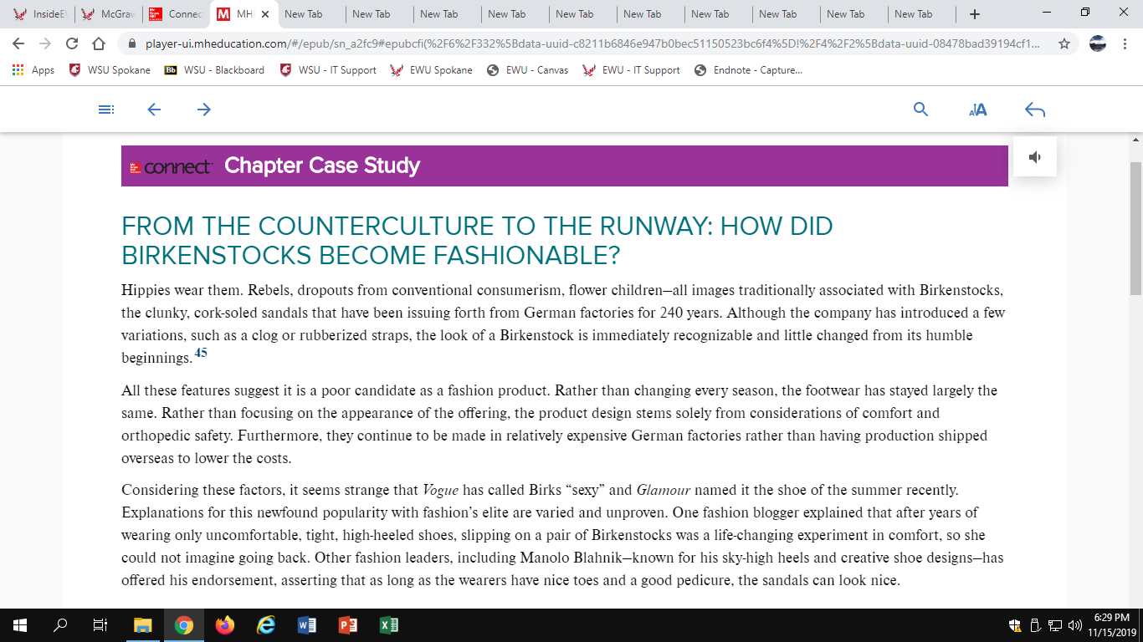
Task: Open the WSU Spokane bookmark
Action: (110, 70)
